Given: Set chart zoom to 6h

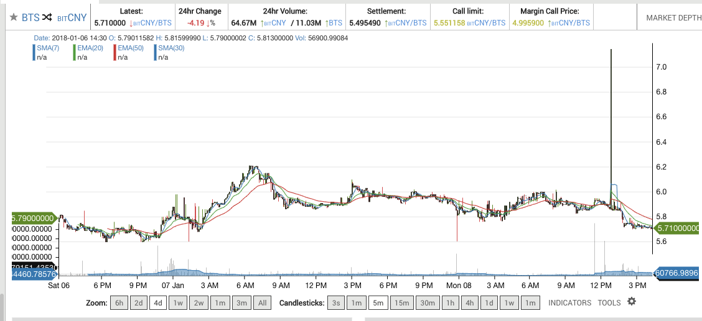Looking at the screenshot, I should pyautogui.click(x=119, y=303).
